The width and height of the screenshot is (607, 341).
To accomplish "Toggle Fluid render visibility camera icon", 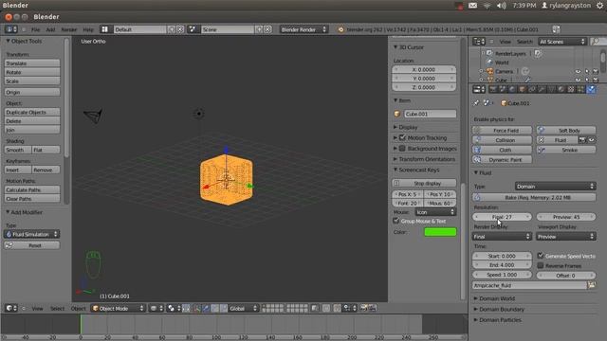I will click(x=582, y=140).
